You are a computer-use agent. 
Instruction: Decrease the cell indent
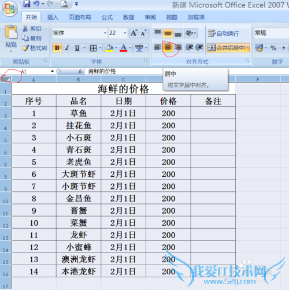[189, 47]
